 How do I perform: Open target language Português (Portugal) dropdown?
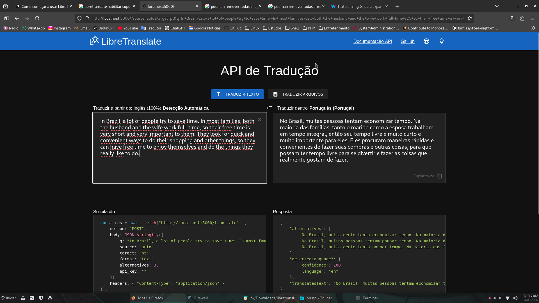click(x=331, y=108)
